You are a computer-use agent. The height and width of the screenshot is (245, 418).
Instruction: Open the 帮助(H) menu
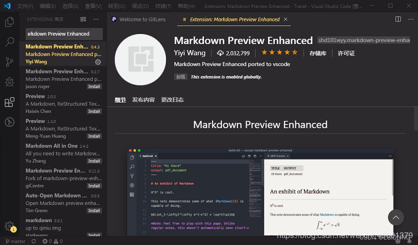[186, 6]
